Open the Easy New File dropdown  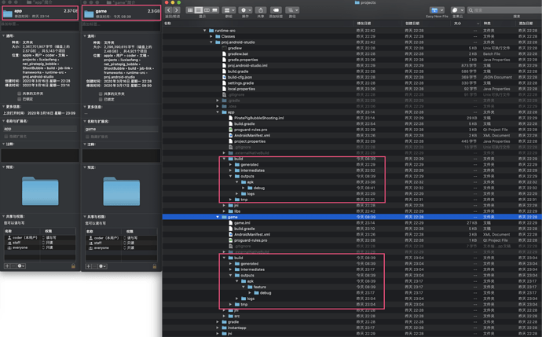[x=437, y=10]
